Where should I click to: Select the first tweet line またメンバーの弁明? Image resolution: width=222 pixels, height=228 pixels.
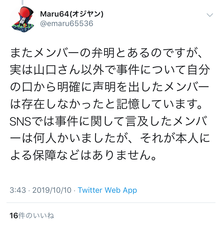(x=106, y=53)
